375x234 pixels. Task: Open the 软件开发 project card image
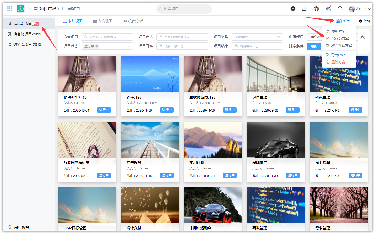(150, 74)
